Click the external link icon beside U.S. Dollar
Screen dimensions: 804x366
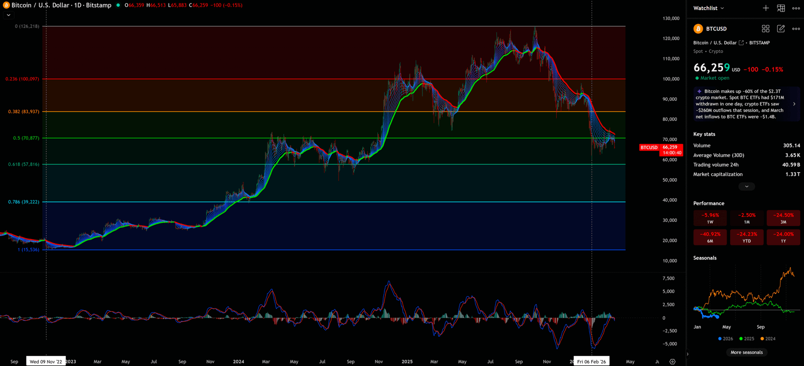741,43
